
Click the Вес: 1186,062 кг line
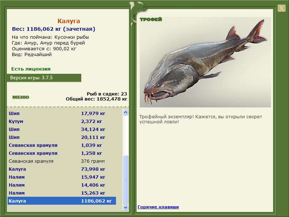[53, 29]
